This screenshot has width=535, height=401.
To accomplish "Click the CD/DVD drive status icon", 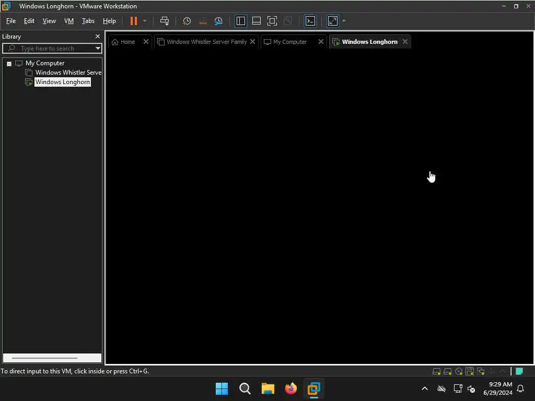I will 459,371.
